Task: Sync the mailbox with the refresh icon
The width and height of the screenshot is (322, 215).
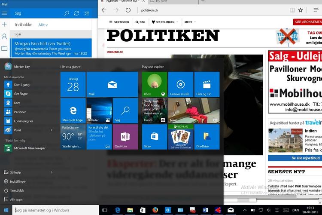Action: click(76, 13)
